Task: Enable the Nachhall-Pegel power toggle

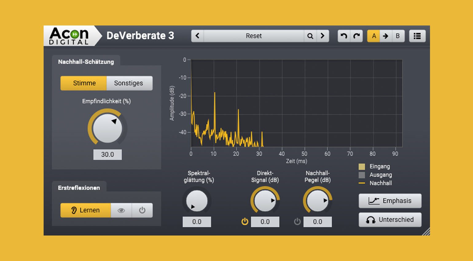Action: point(297,222)
